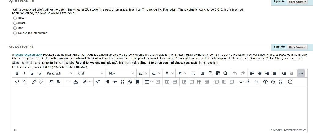The image size is (313, 133).
Task: Apply subscript formatting
Action: pos(24,82)
